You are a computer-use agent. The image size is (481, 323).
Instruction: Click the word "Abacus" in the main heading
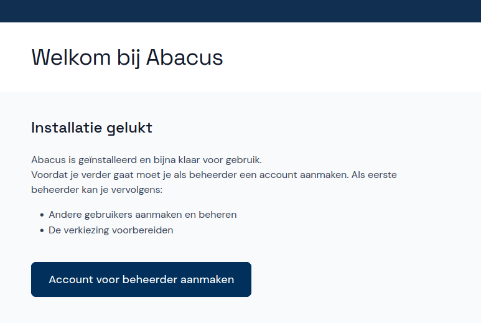(x=184, y=57)
